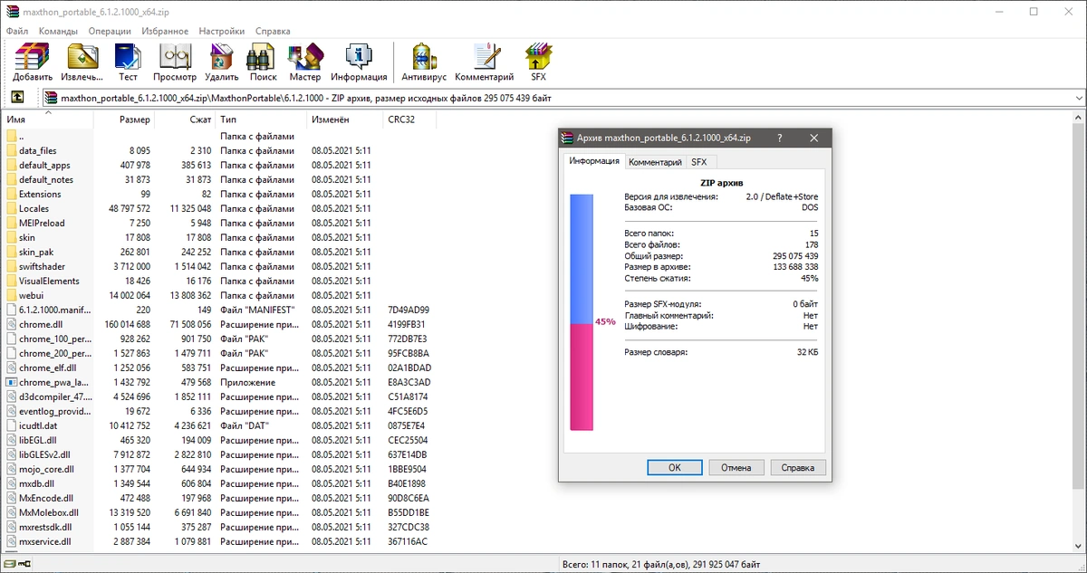Click the Справка button in dialog
Screen dimensions: 1087x573
click(797, 468)
